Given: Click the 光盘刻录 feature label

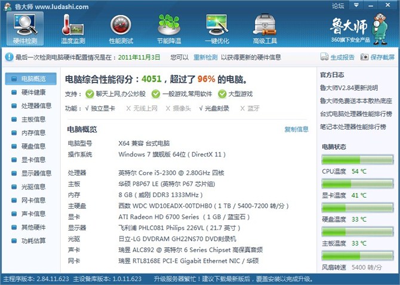Looking at the screenshot, I should pyautogui.click(x=217, y=109).
